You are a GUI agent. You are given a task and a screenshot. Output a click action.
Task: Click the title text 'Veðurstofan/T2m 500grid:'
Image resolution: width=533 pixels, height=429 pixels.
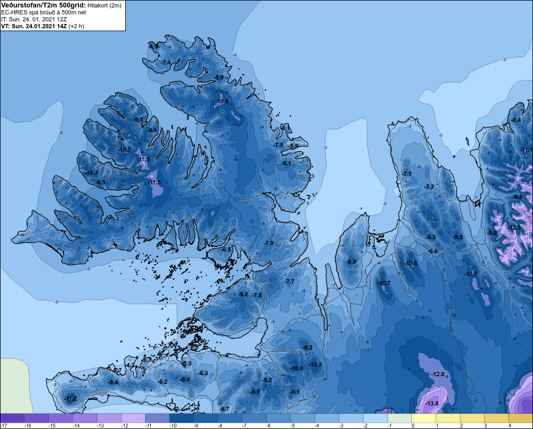click(x=43, y=5)
